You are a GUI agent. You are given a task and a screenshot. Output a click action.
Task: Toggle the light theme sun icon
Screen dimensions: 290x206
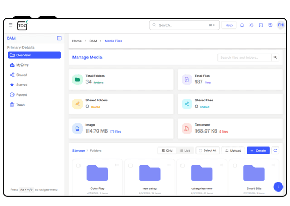[251, 25]
